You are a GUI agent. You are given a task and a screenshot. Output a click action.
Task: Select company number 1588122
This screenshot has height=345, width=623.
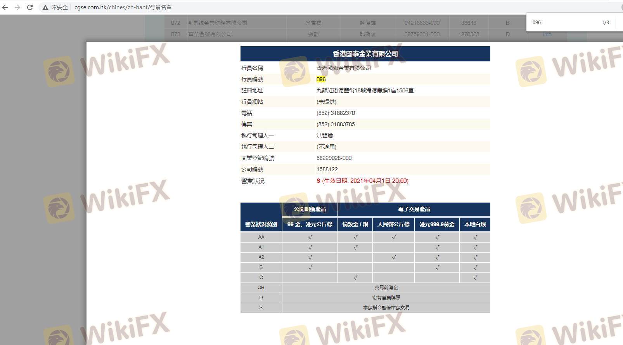click(x=327, y=169)
